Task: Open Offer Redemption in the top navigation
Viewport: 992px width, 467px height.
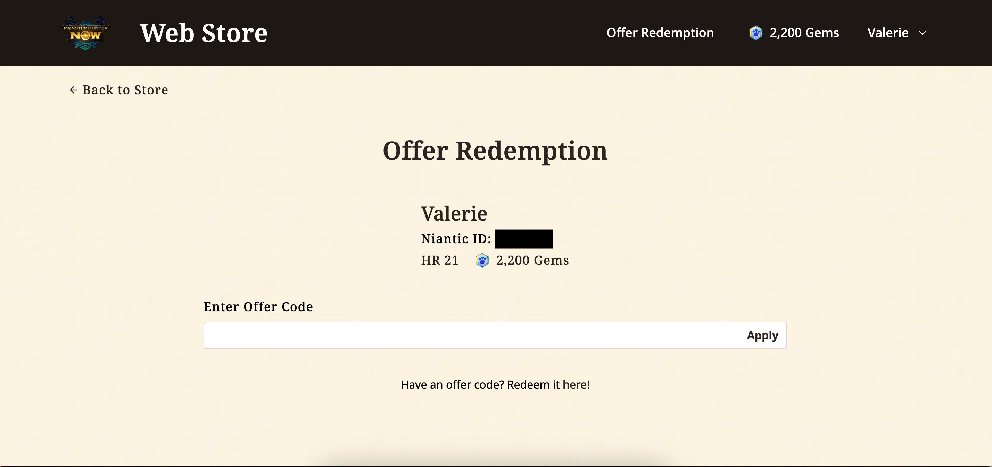Action: pos(660,33)
